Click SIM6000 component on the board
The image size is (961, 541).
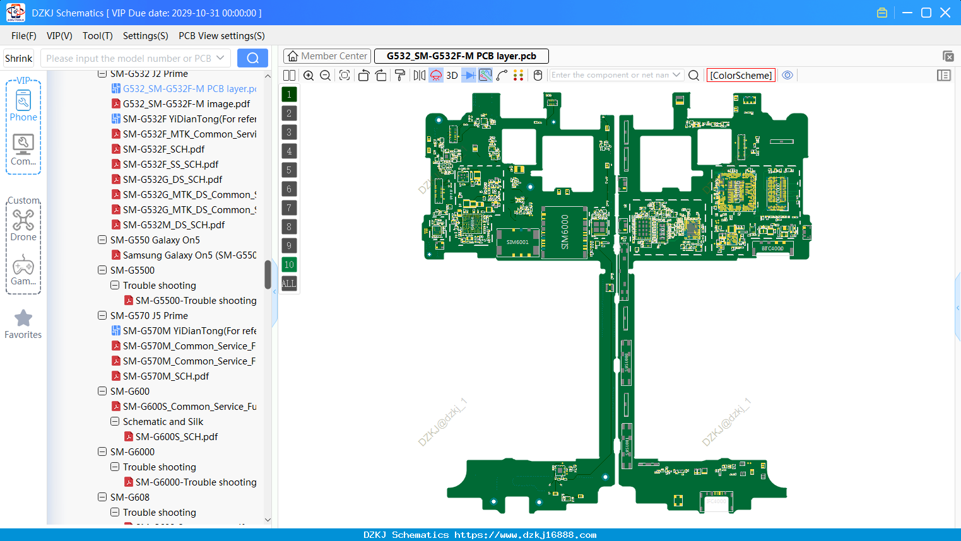coord(565,232)
